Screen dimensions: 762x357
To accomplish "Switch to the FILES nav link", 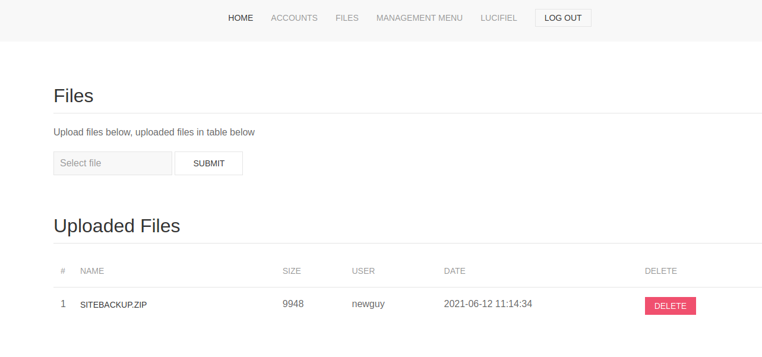I will [347, 18].
